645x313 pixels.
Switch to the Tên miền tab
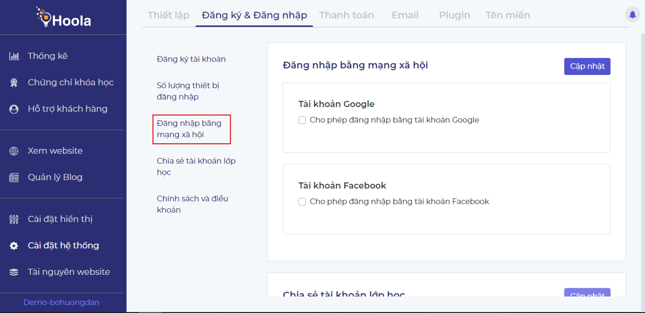tap(507, 15)
